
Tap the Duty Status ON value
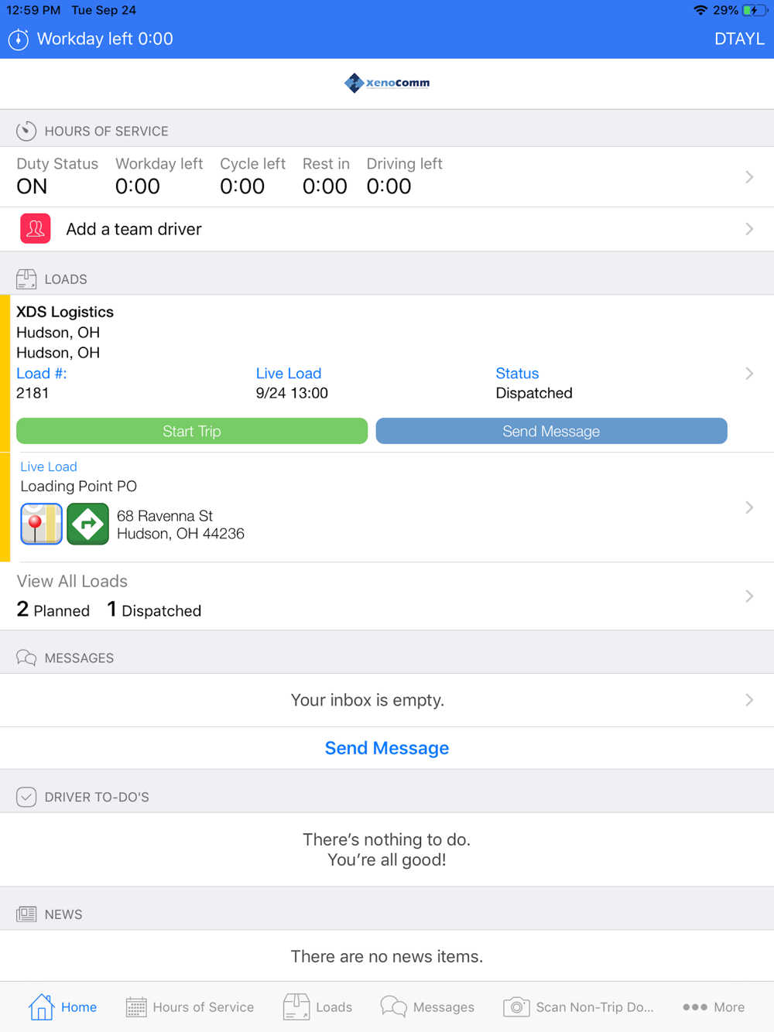coord(32,186)
